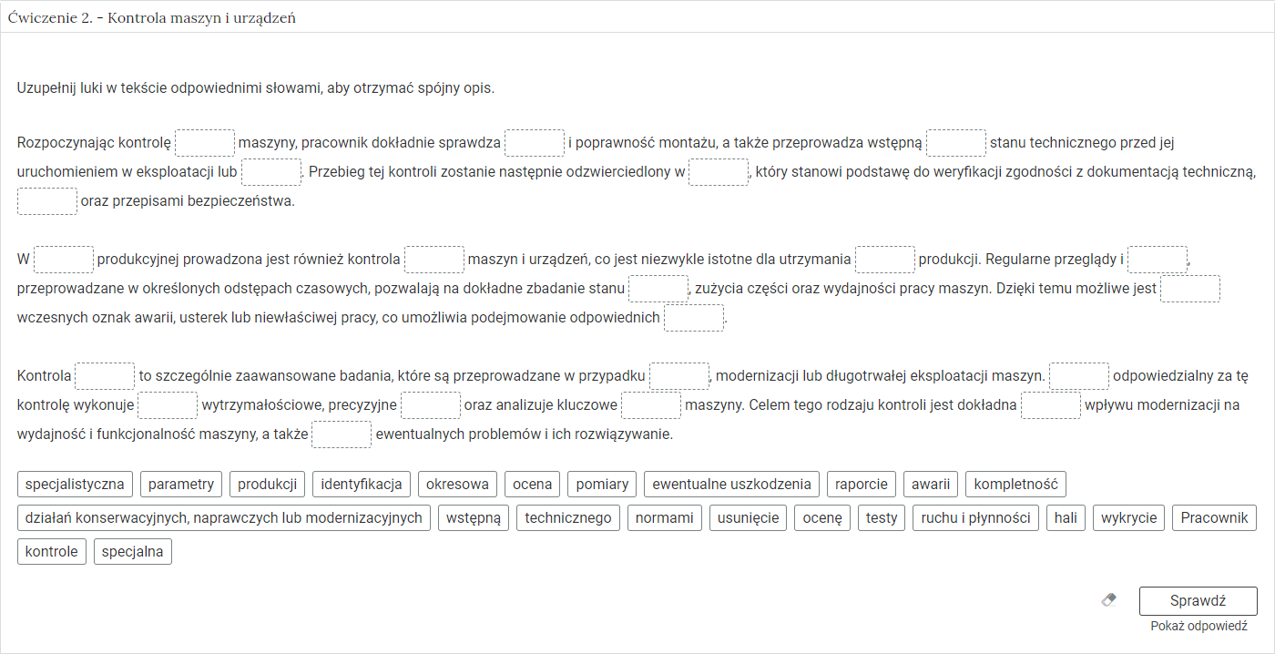Click the eraser icon beside Sprawdź
The height and width of the screenshot is (654, 1275).
[1108, 600]
